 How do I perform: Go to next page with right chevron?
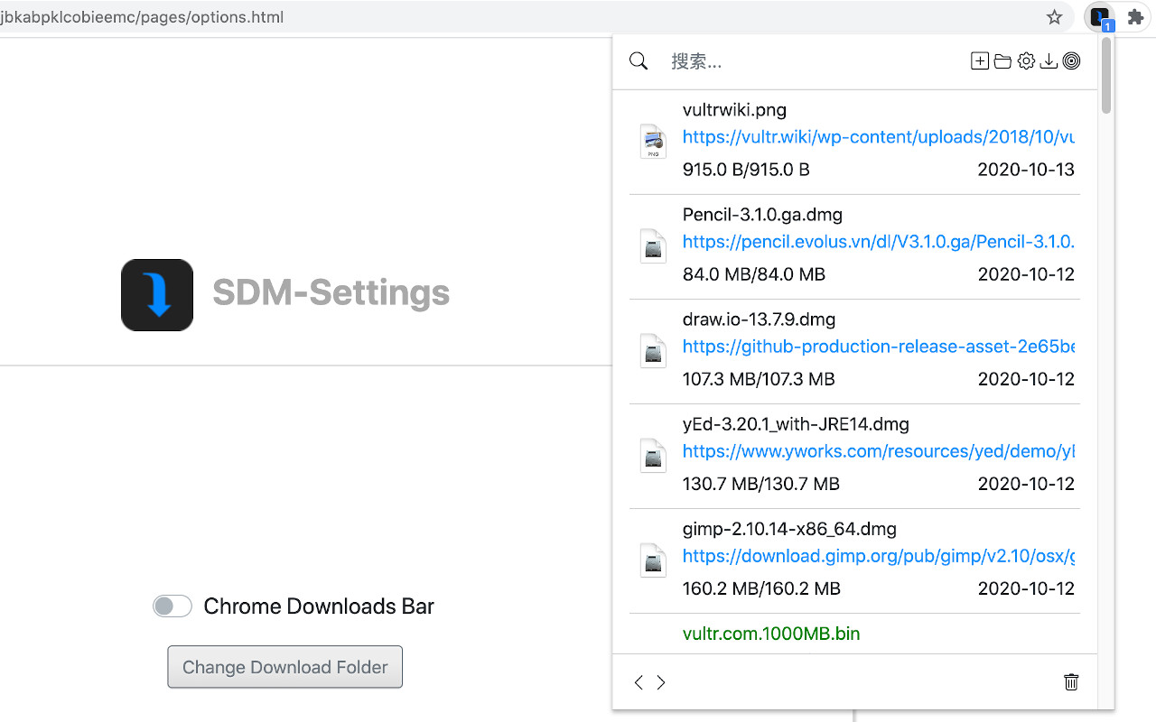coord(661,682)
